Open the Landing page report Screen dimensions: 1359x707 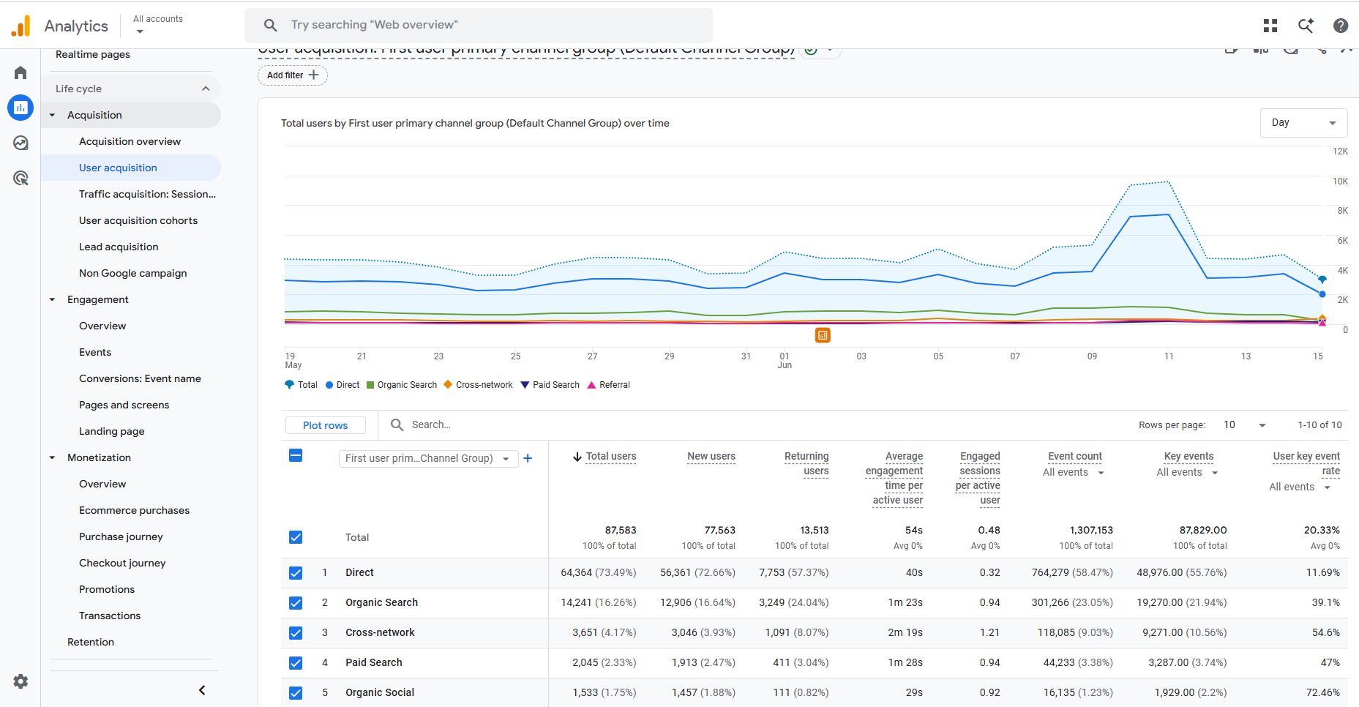111,431
